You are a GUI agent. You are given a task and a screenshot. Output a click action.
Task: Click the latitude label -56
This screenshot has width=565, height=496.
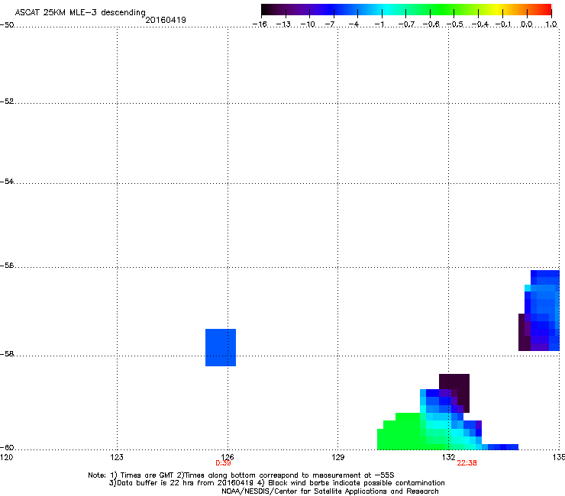click(x=7, y=266)
